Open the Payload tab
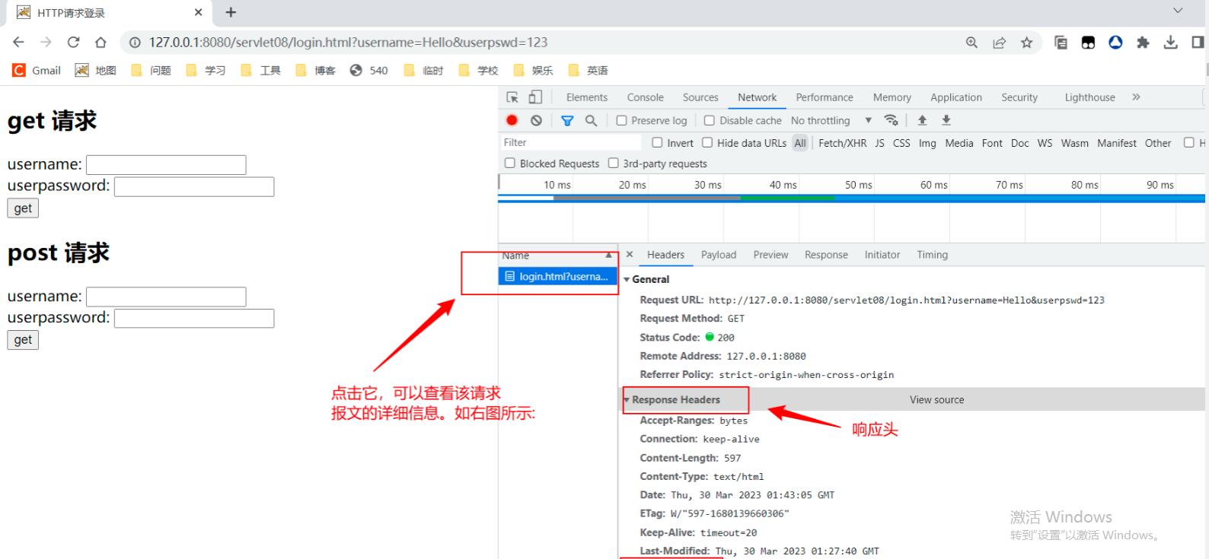 tap(719, 255)
